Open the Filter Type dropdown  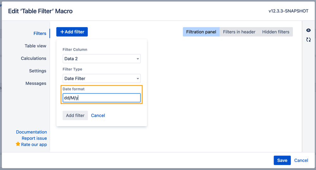pyautogui.click(x=102, y=78)
